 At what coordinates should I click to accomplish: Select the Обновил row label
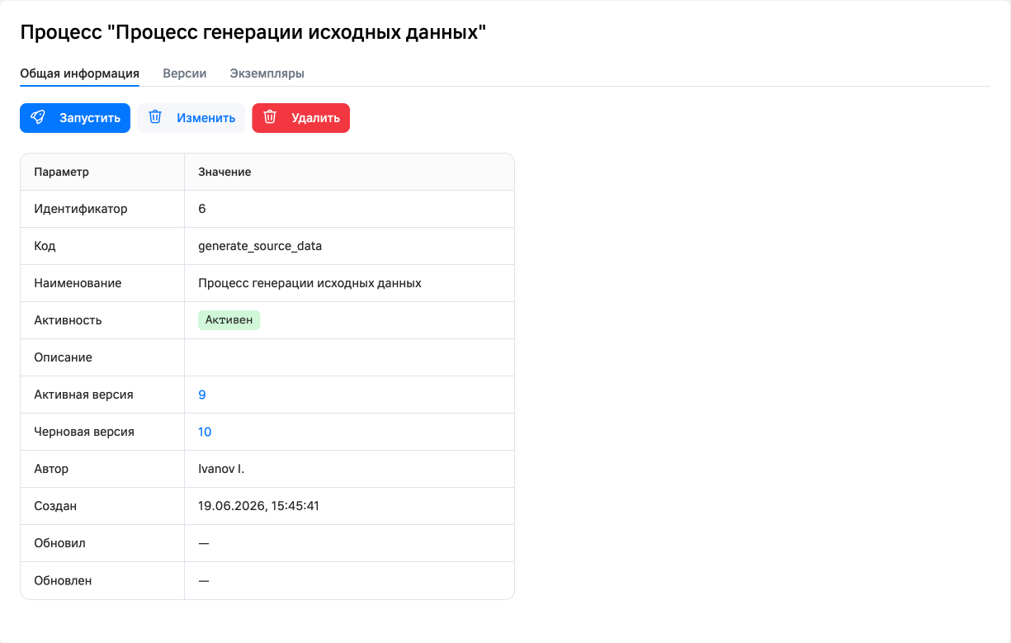tap(59, 543)
